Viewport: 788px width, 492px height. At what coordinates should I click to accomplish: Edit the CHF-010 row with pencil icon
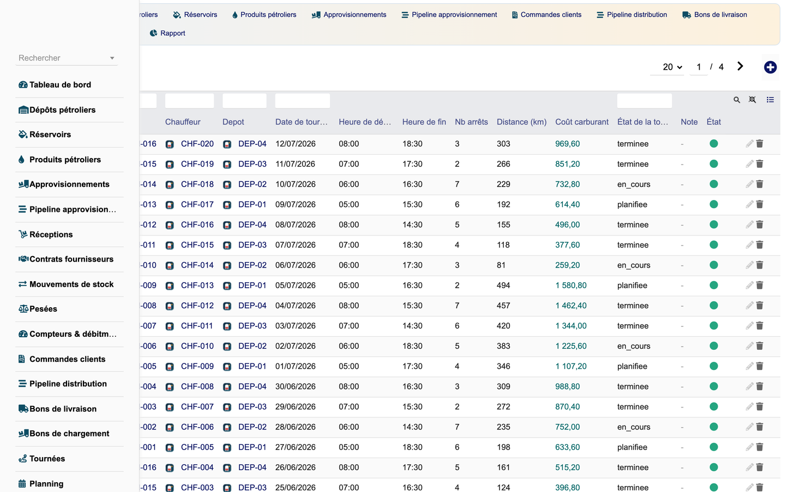[x=749, y=346]
